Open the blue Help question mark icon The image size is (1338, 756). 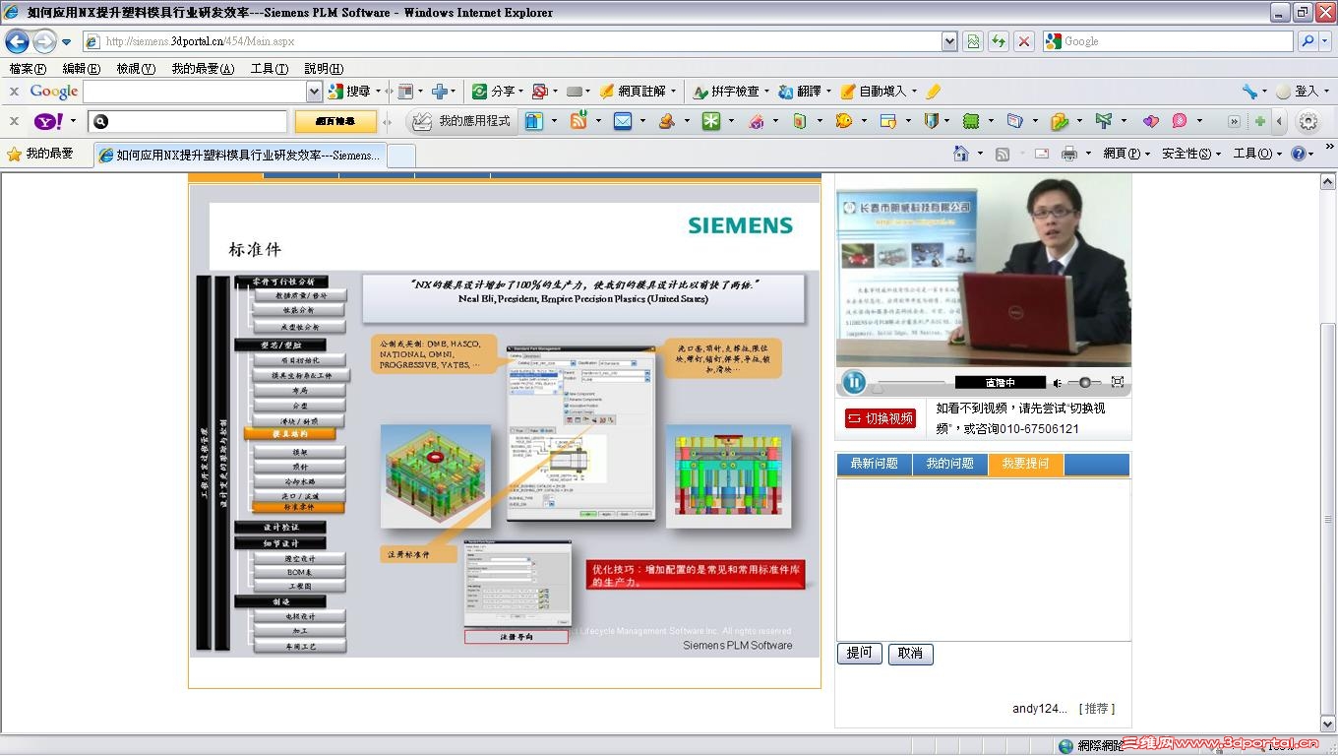coord(1299,154)
